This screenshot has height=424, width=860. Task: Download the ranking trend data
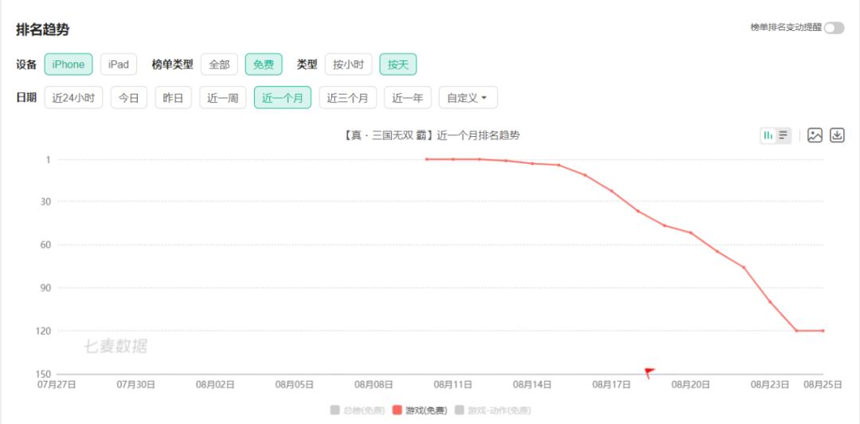837,135
